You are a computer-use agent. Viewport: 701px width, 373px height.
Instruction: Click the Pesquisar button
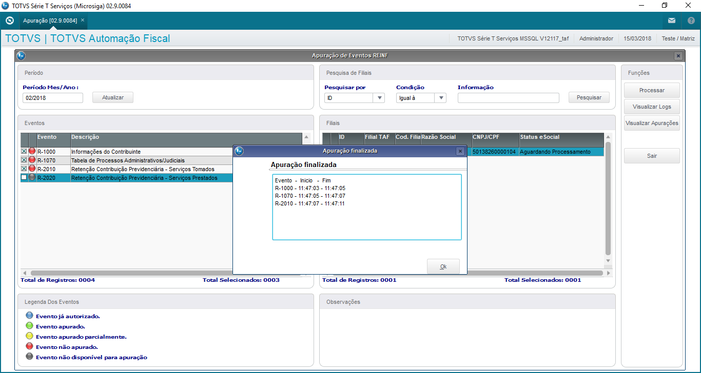[x=589, y=97]
